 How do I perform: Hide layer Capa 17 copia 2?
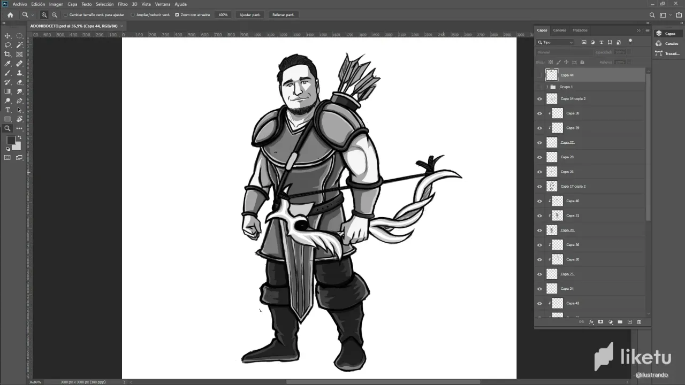click(x=539, y=187)
